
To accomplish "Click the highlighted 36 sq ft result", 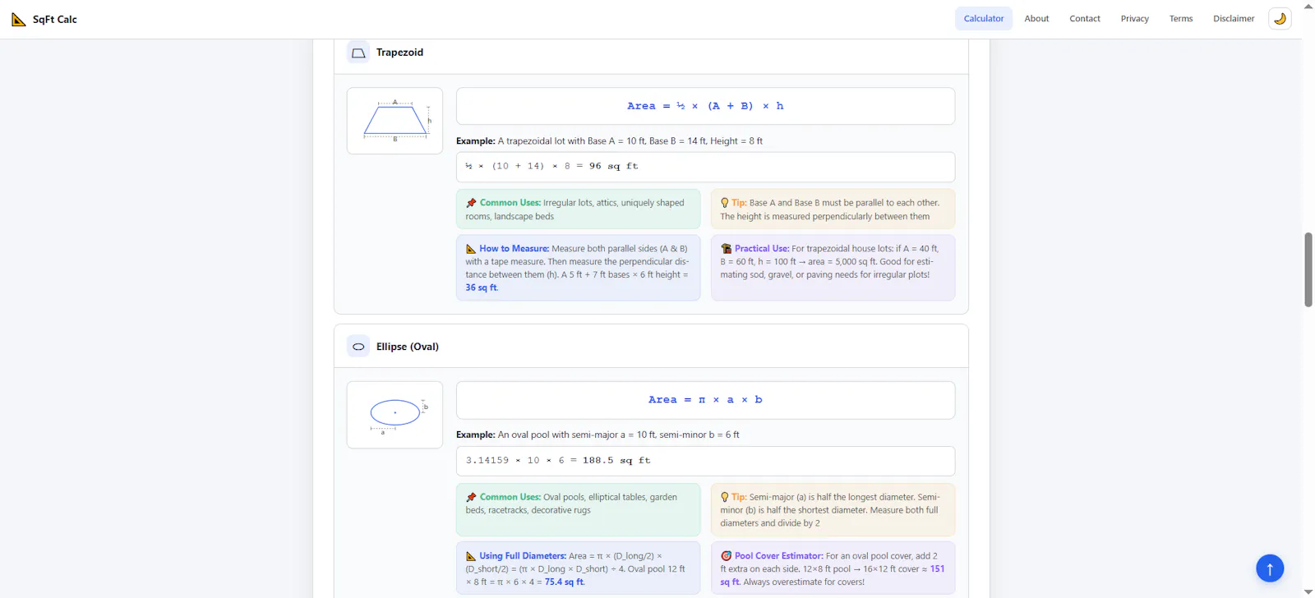I will pyautogui.click(x=482, y=287).
